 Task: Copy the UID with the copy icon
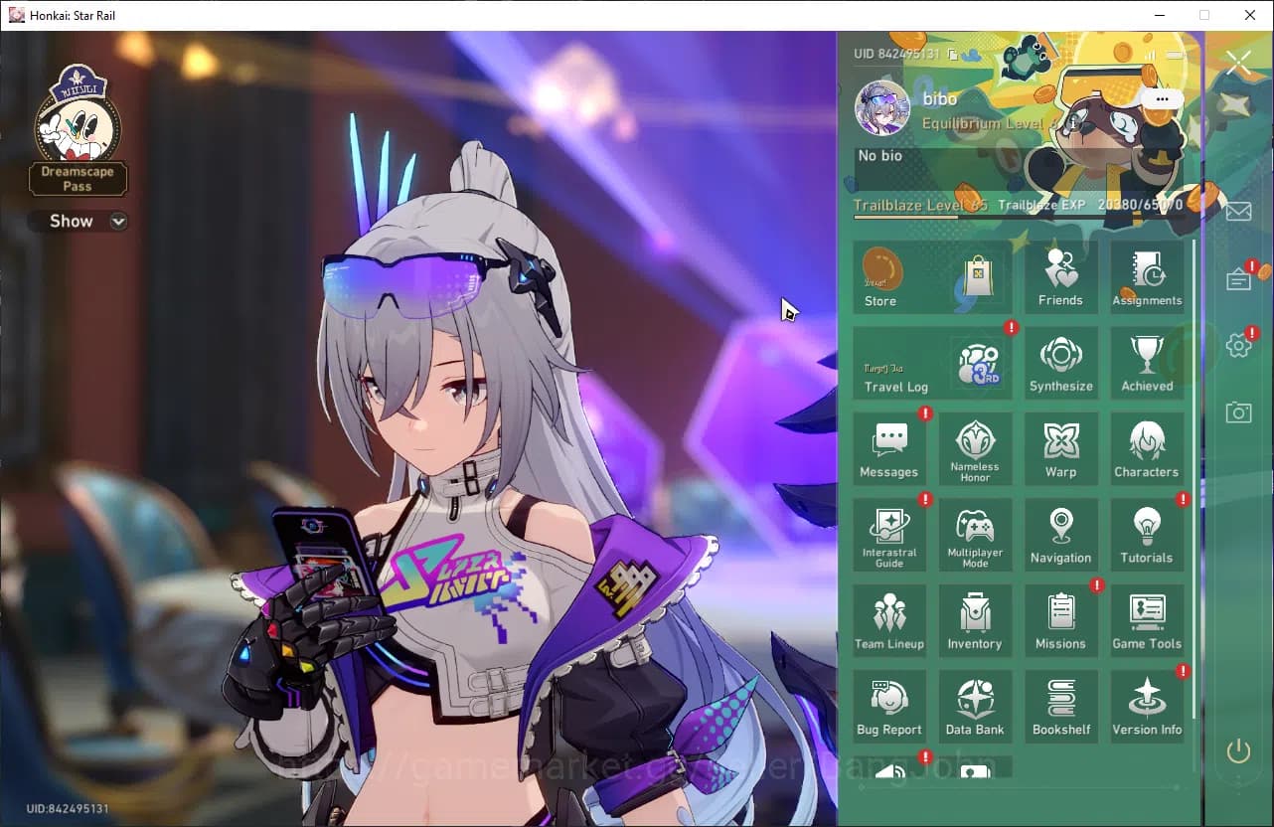coord(952,53)
